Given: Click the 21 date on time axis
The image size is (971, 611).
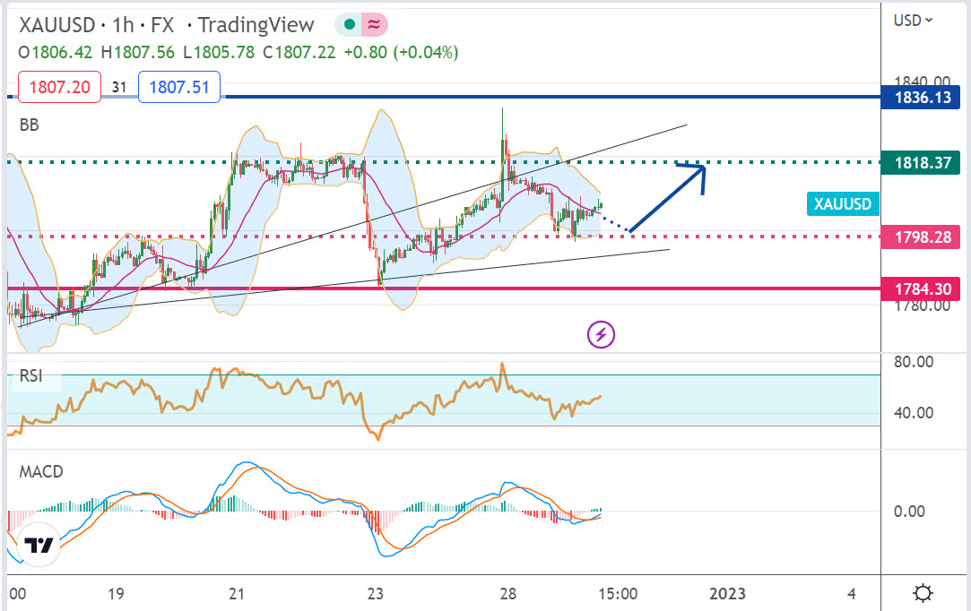Looking at the screenshot, I should (x=236, y=594).
